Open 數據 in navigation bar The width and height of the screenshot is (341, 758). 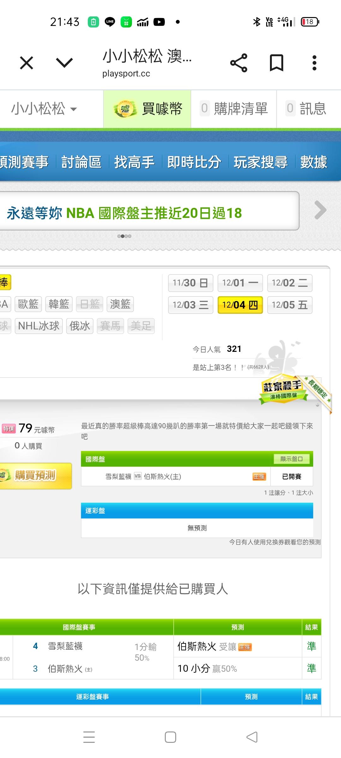pyautogui.click(x=314, y=162)
